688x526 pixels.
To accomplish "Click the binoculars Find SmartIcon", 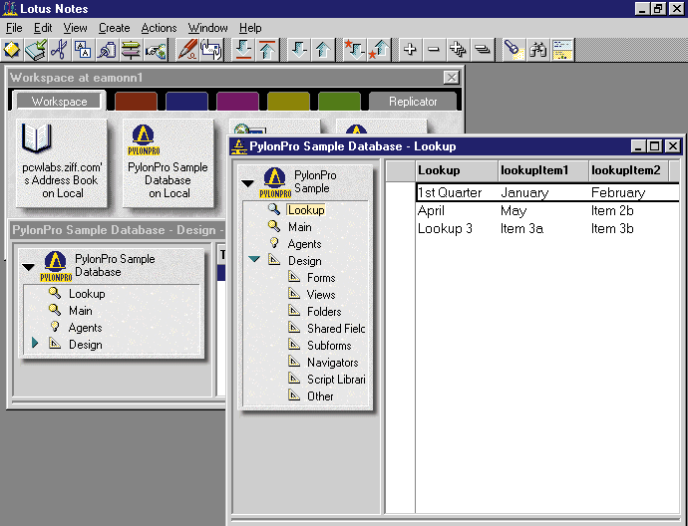I will point(537,49).
